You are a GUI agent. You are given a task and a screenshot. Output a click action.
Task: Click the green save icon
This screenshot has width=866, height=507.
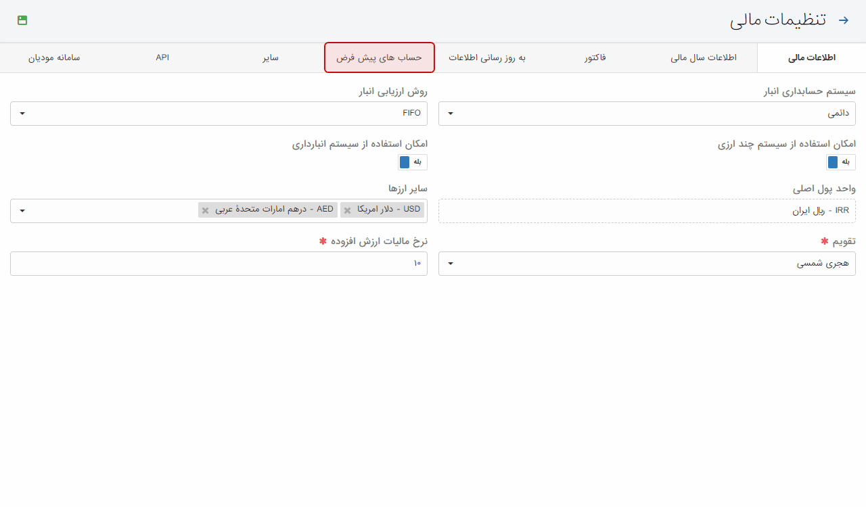[22, 20]
